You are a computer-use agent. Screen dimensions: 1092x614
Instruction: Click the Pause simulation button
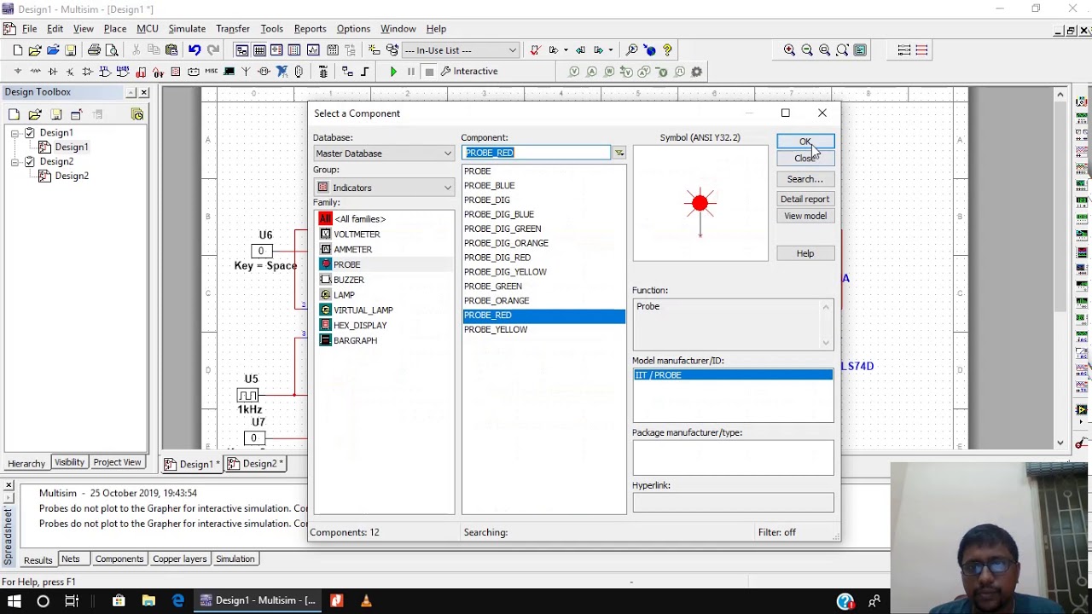(x=411, y=72)
